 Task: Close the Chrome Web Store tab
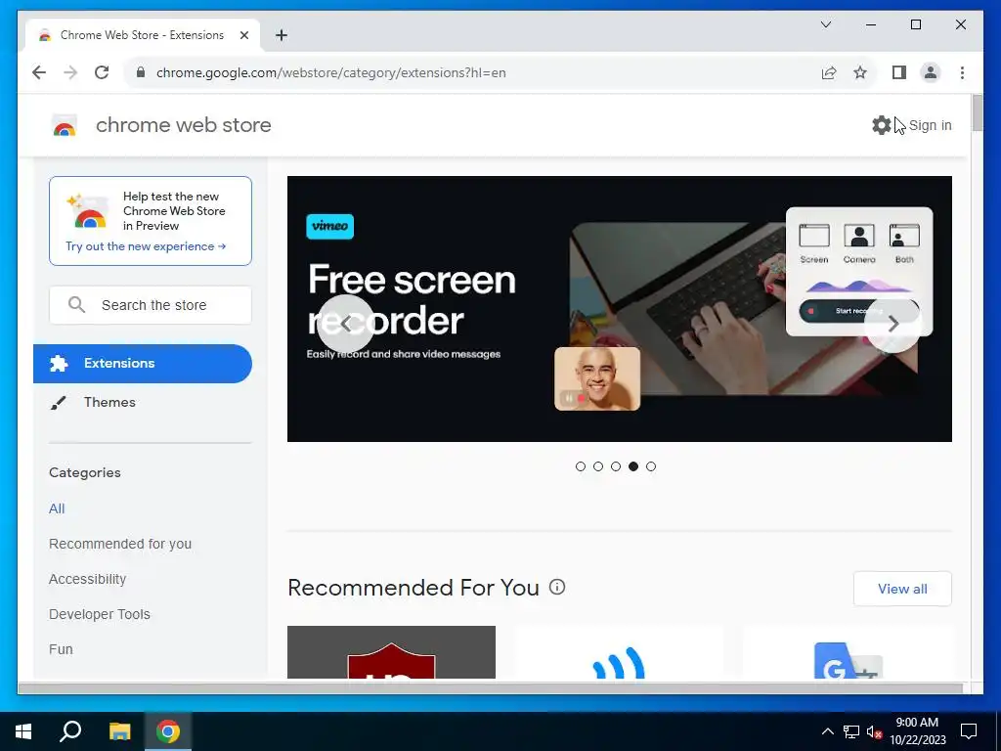[243, 35]
